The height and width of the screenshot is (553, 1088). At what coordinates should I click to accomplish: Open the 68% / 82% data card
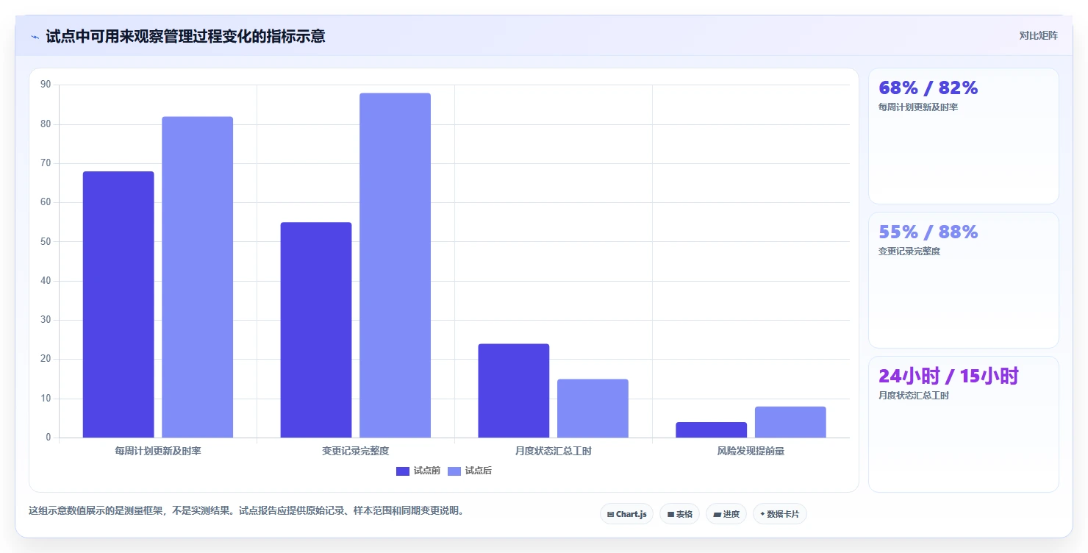pos(964,136)
